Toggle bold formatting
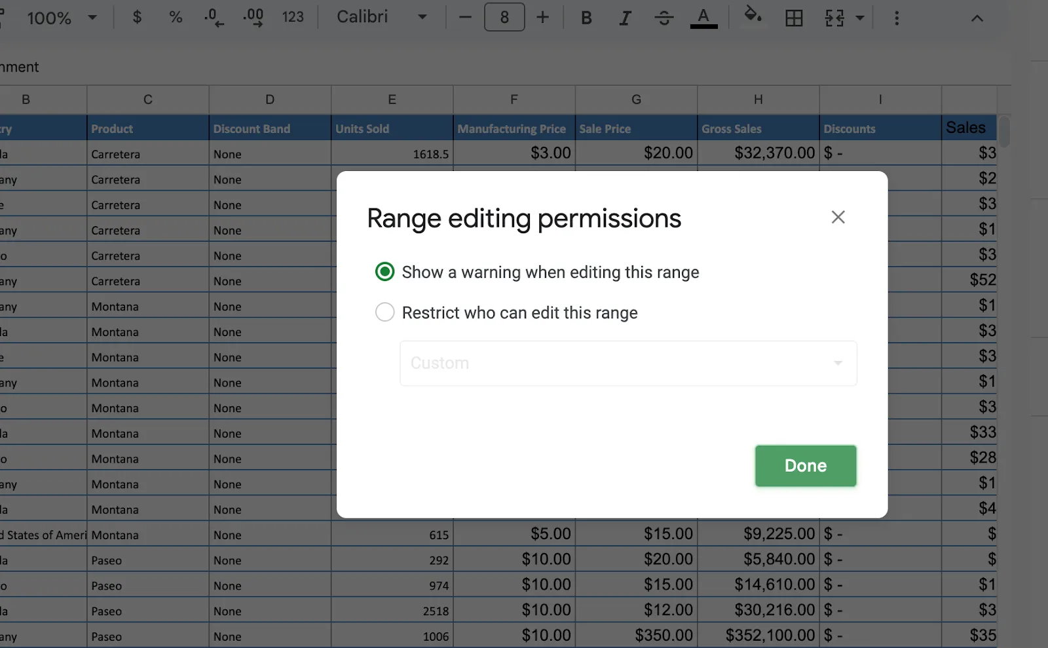The image size is (1048, 648). (x=586, y=18)
